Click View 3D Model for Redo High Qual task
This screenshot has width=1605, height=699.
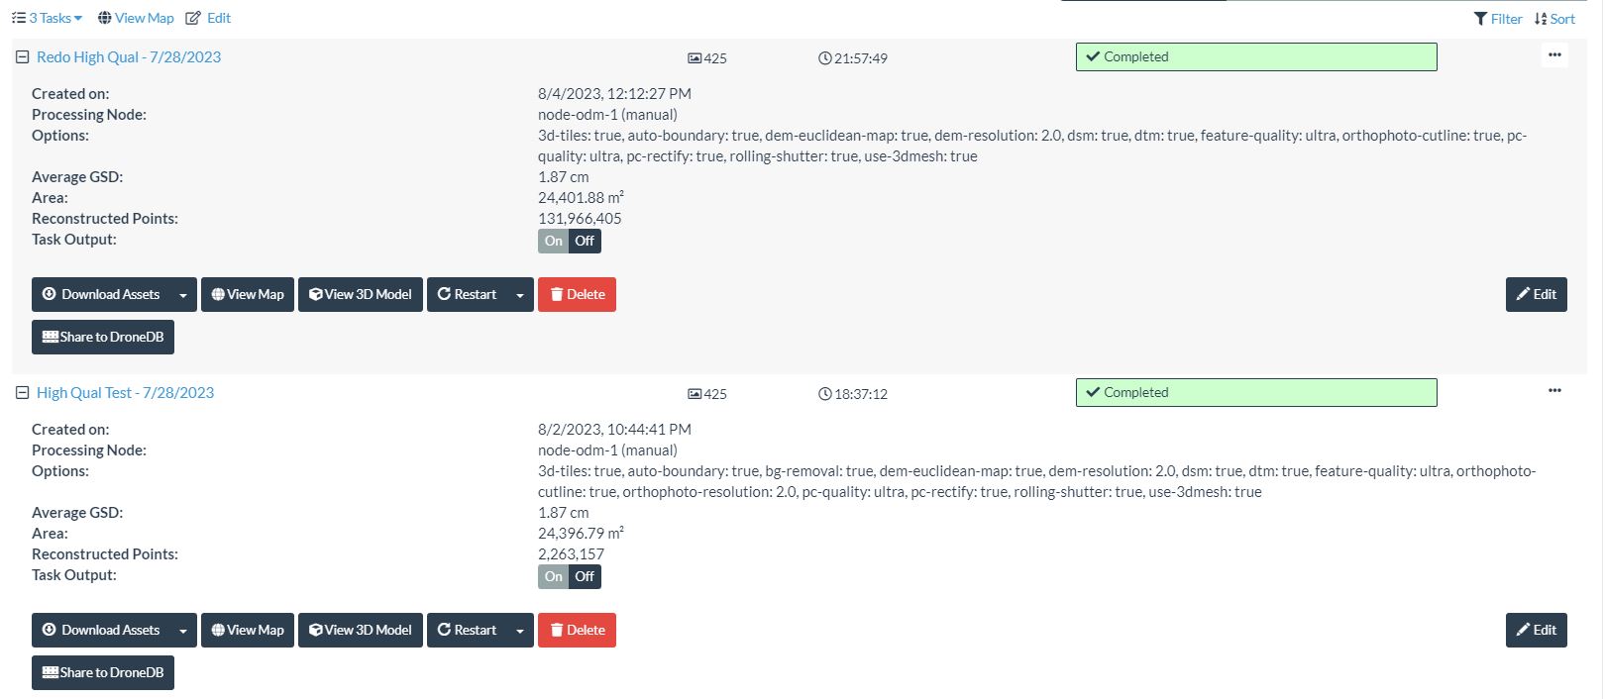[x=361, y=294]
